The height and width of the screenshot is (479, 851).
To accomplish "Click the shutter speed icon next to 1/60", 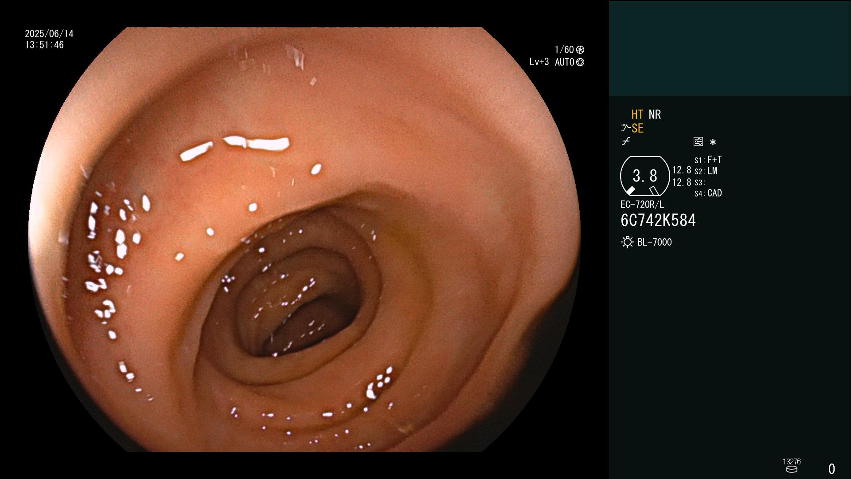I will point(580,50).
